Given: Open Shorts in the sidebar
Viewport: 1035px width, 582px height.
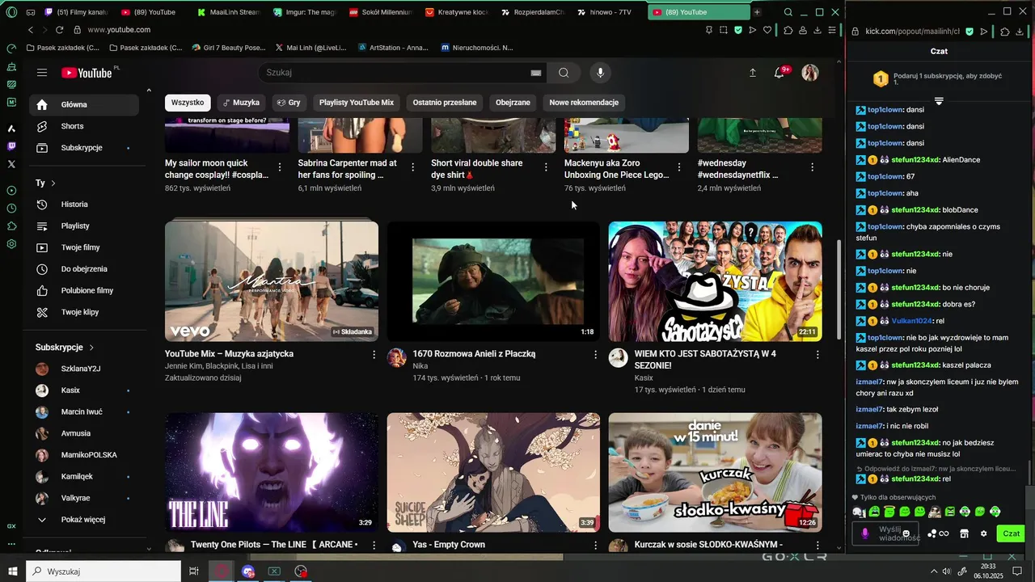Looking at the screenshot, I should coord(84,126).
